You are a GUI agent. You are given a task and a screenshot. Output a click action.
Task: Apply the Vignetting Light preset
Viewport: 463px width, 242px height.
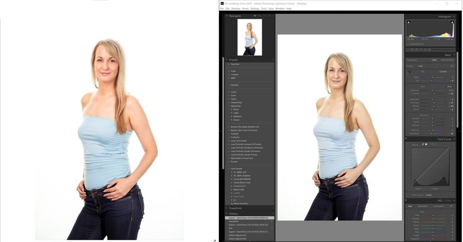coord(236,113)
